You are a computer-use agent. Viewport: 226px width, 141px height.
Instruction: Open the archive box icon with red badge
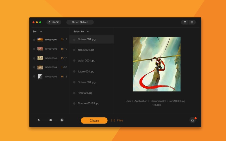tap(193, 120)
